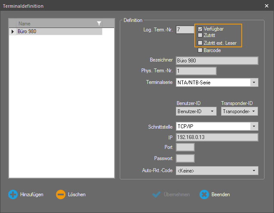Open the Benutzer-ID dropdown
Screen dimensions: 274x213
coord(212,111)
